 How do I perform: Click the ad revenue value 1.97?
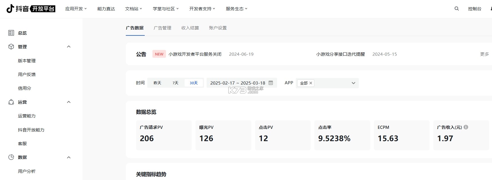tap(445, 139)
